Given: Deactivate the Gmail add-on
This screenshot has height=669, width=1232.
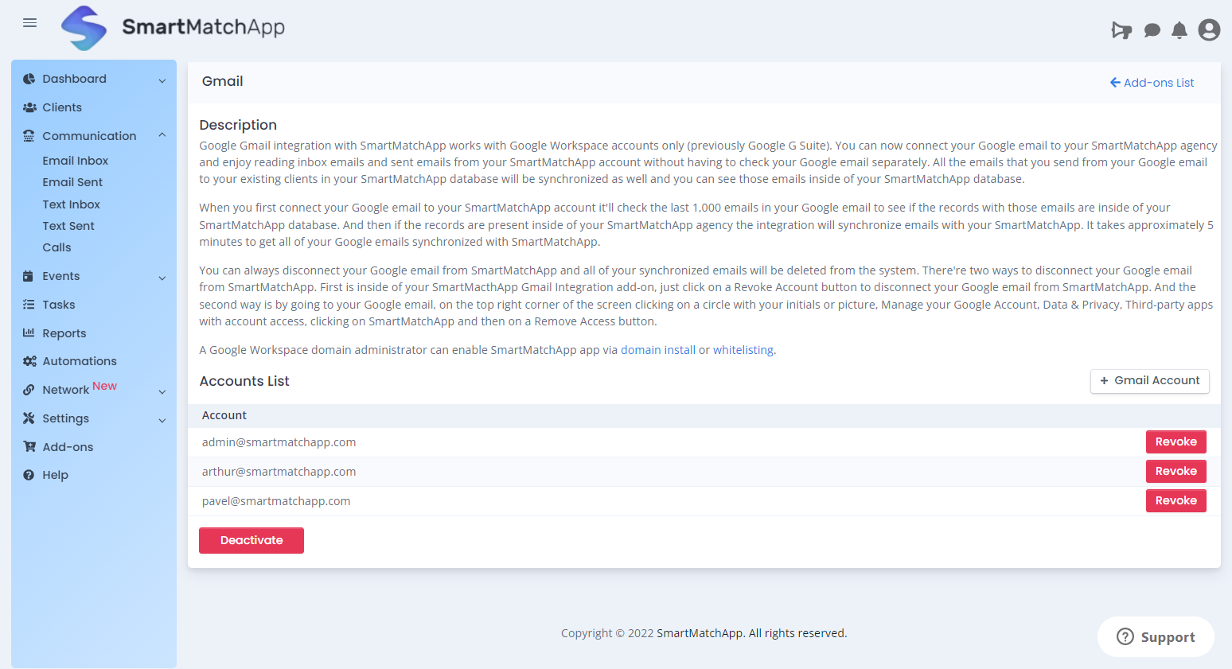Looking at the screenshot, I should pyautogui.click(x=251, y=541).
